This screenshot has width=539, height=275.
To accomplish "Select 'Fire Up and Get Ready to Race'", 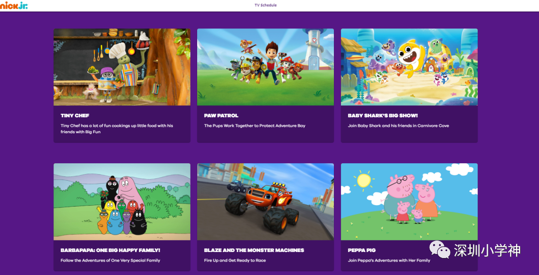I will (x=235, y=261).
